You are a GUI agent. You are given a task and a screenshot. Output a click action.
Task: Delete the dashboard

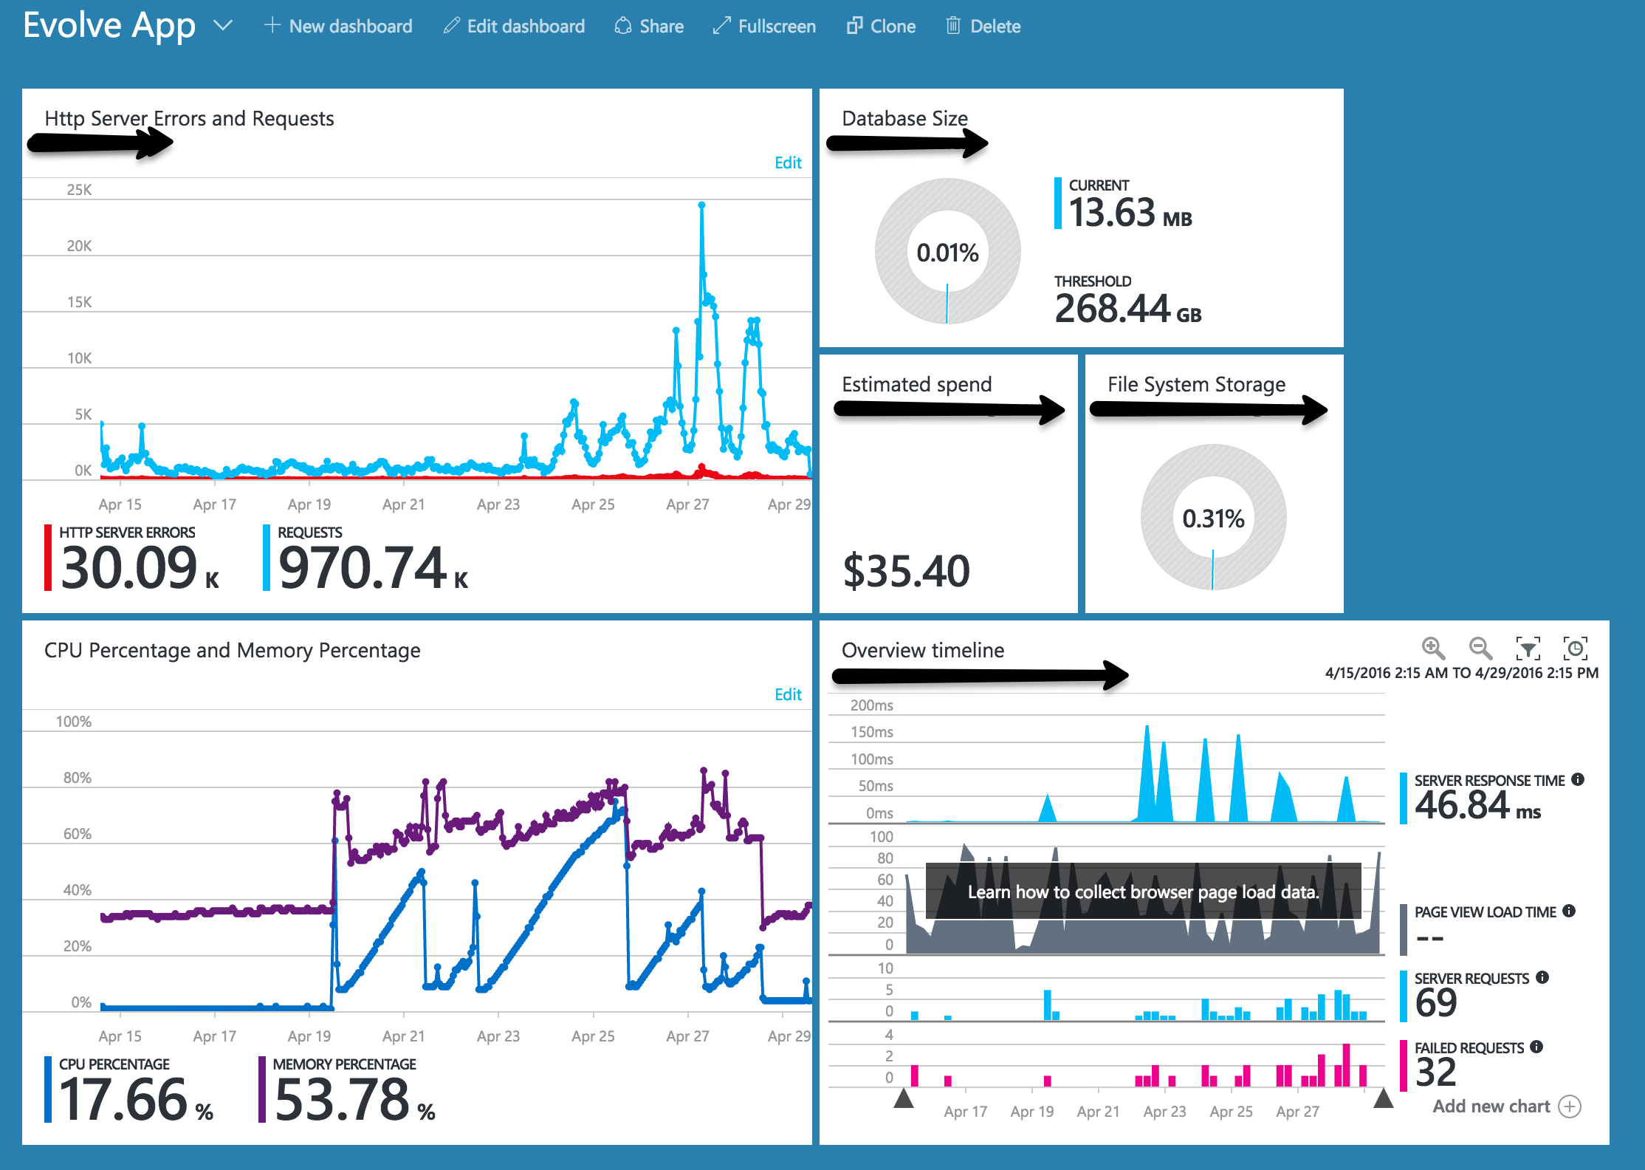[983, 27]
